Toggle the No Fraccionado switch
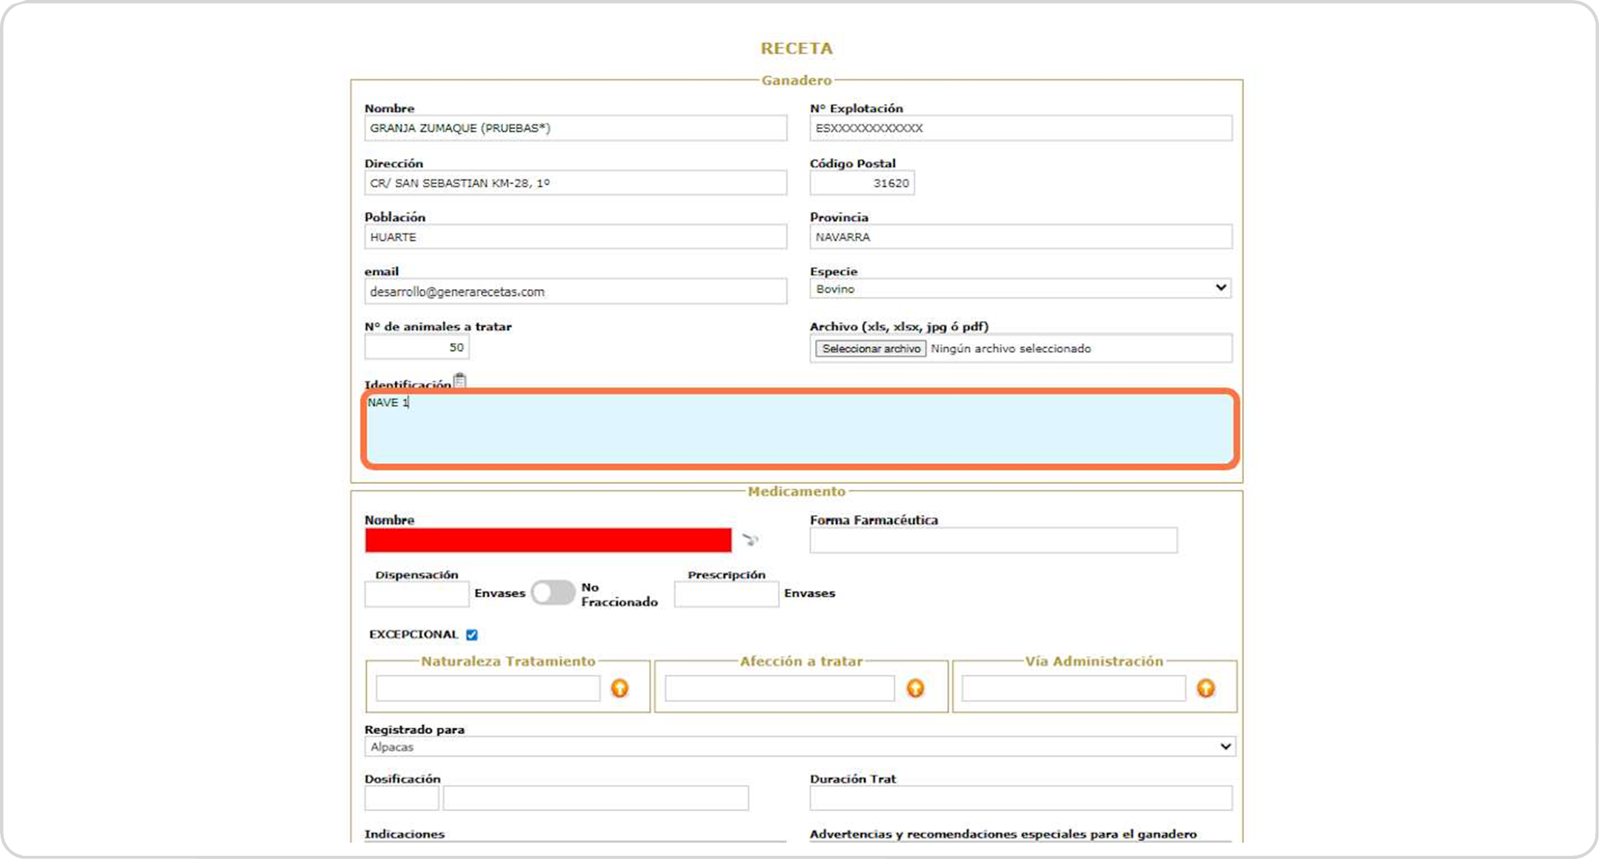1599x859 pixels. 553,593
